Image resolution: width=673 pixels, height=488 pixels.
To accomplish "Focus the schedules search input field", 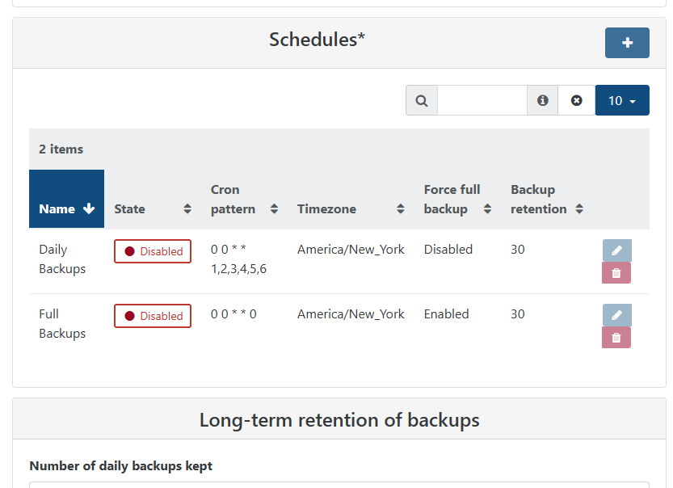I will (x=482, y=100).
